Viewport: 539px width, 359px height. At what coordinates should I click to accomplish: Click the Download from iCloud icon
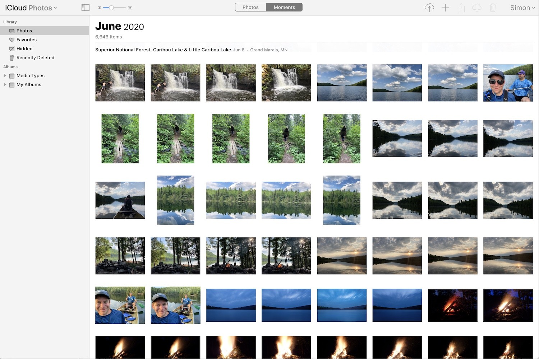[x=477, y=7]
